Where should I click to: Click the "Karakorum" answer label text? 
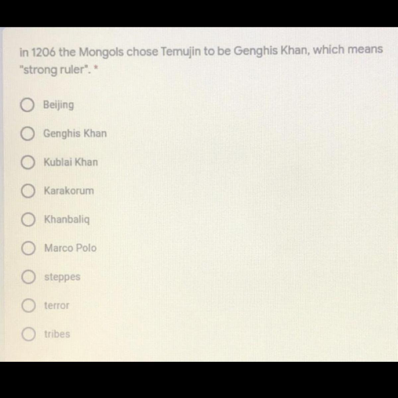point(69,191)
